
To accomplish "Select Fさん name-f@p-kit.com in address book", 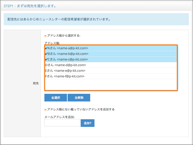I will click(111, 76).
